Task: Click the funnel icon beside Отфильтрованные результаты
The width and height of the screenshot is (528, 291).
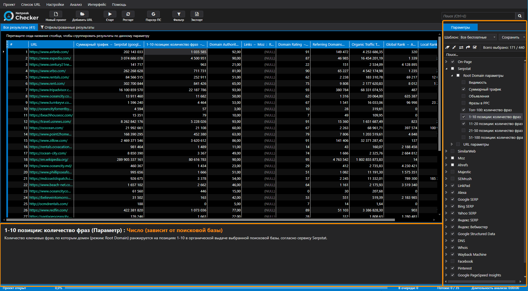Action: (x=42, y=27)
